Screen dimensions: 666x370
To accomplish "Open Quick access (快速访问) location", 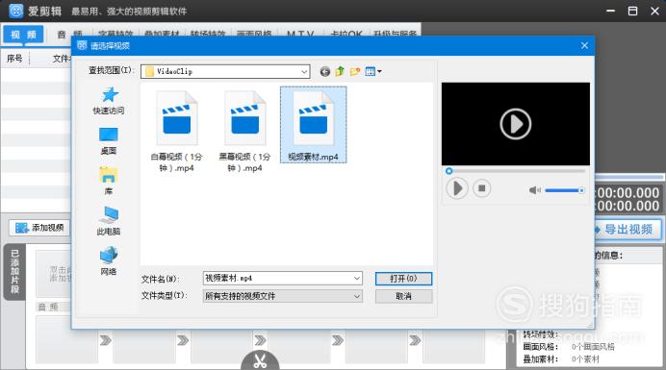I will [109, 101].
